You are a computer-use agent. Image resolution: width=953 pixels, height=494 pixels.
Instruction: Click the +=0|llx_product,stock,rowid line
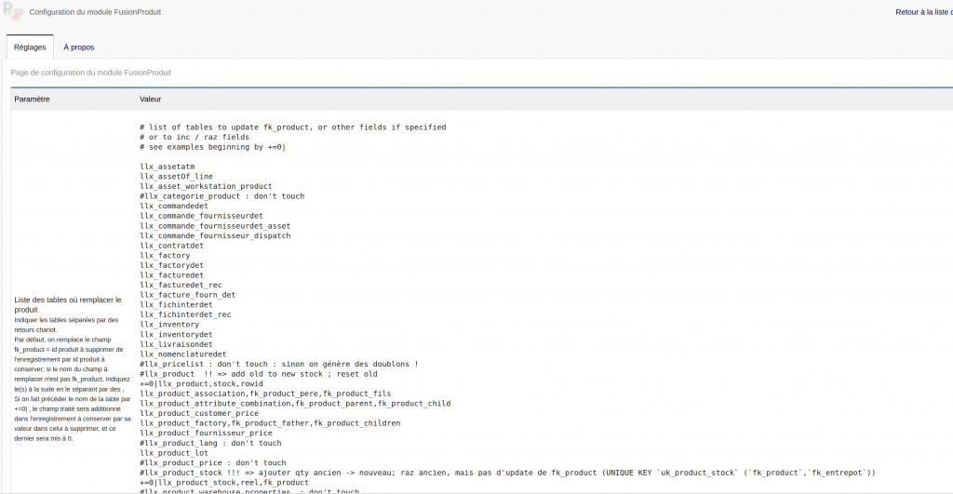(201, 384)
